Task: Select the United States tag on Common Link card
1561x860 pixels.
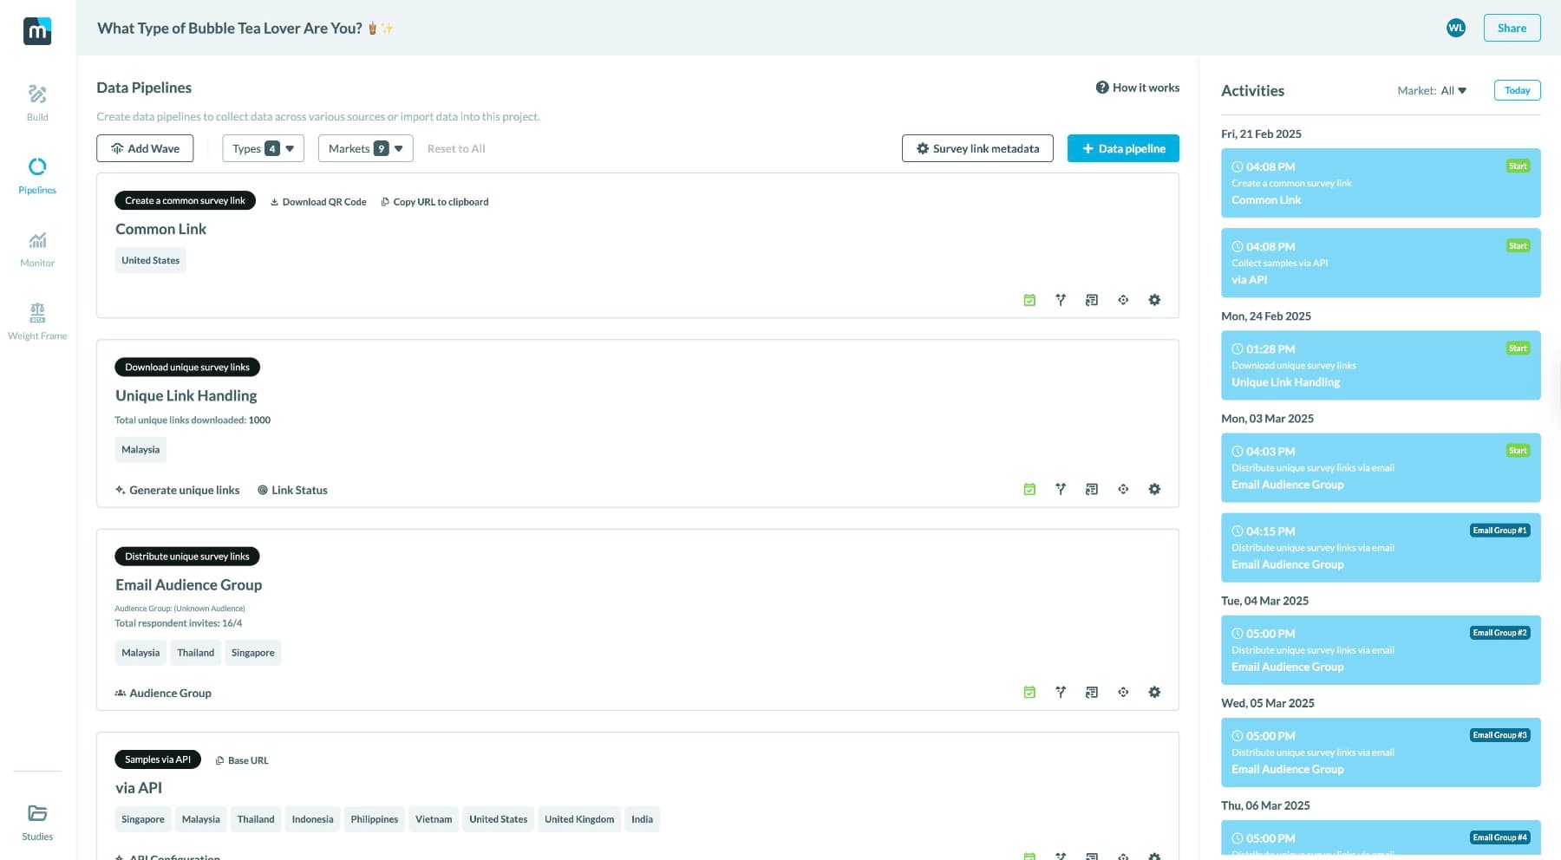Action: coord(150,260)
